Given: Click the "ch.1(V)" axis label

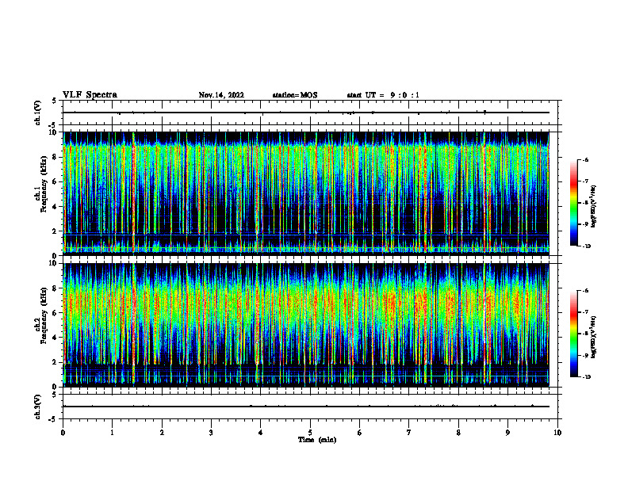Looking at the screenshot, I should [38, 113].
